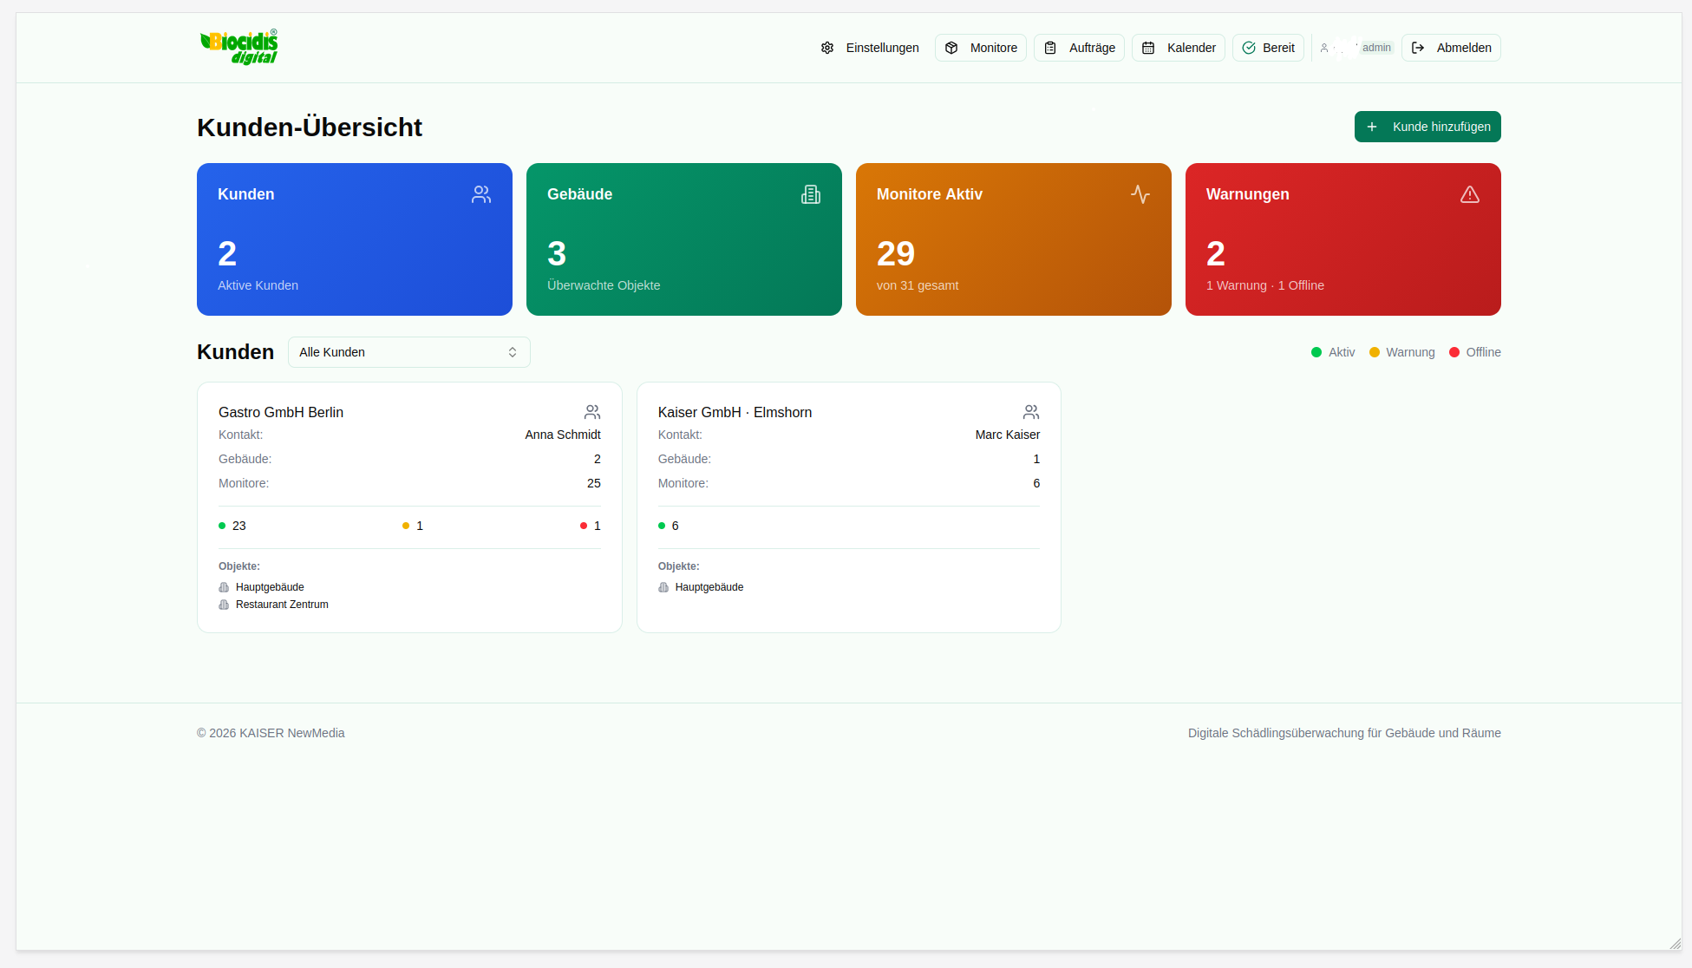
Task: Click the red dot offline count in Gastro card
Action: tap(584, 526)
